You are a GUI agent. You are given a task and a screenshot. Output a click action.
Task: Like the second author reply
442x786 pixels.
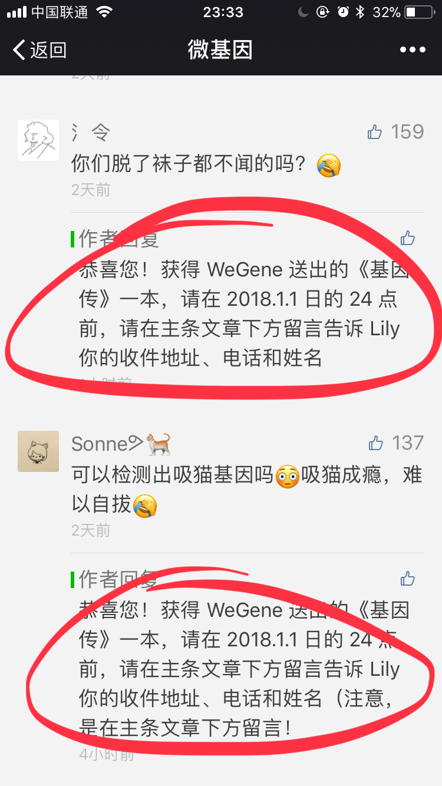pos(408,579)
